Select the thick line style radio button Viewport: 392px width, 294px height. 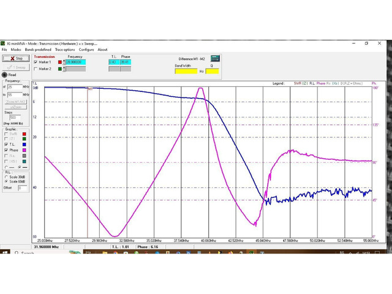(19, 167)
